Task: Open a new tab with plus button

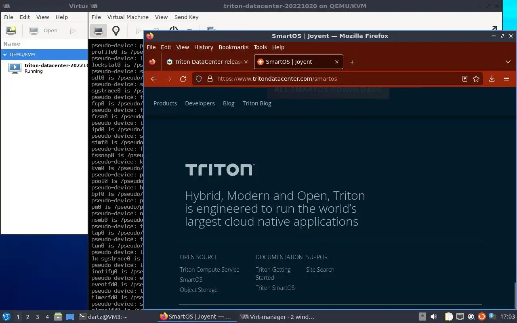Action: pyautogui.click(x=352, y=62)
